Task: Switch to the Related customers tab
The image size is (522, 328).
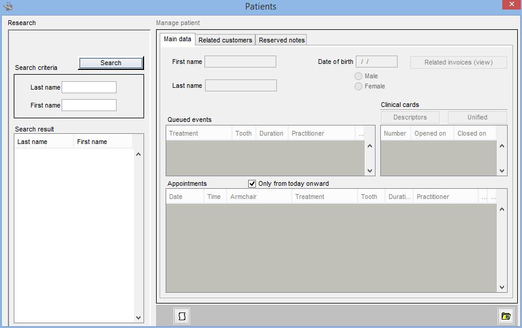Action: pos(225,40)
